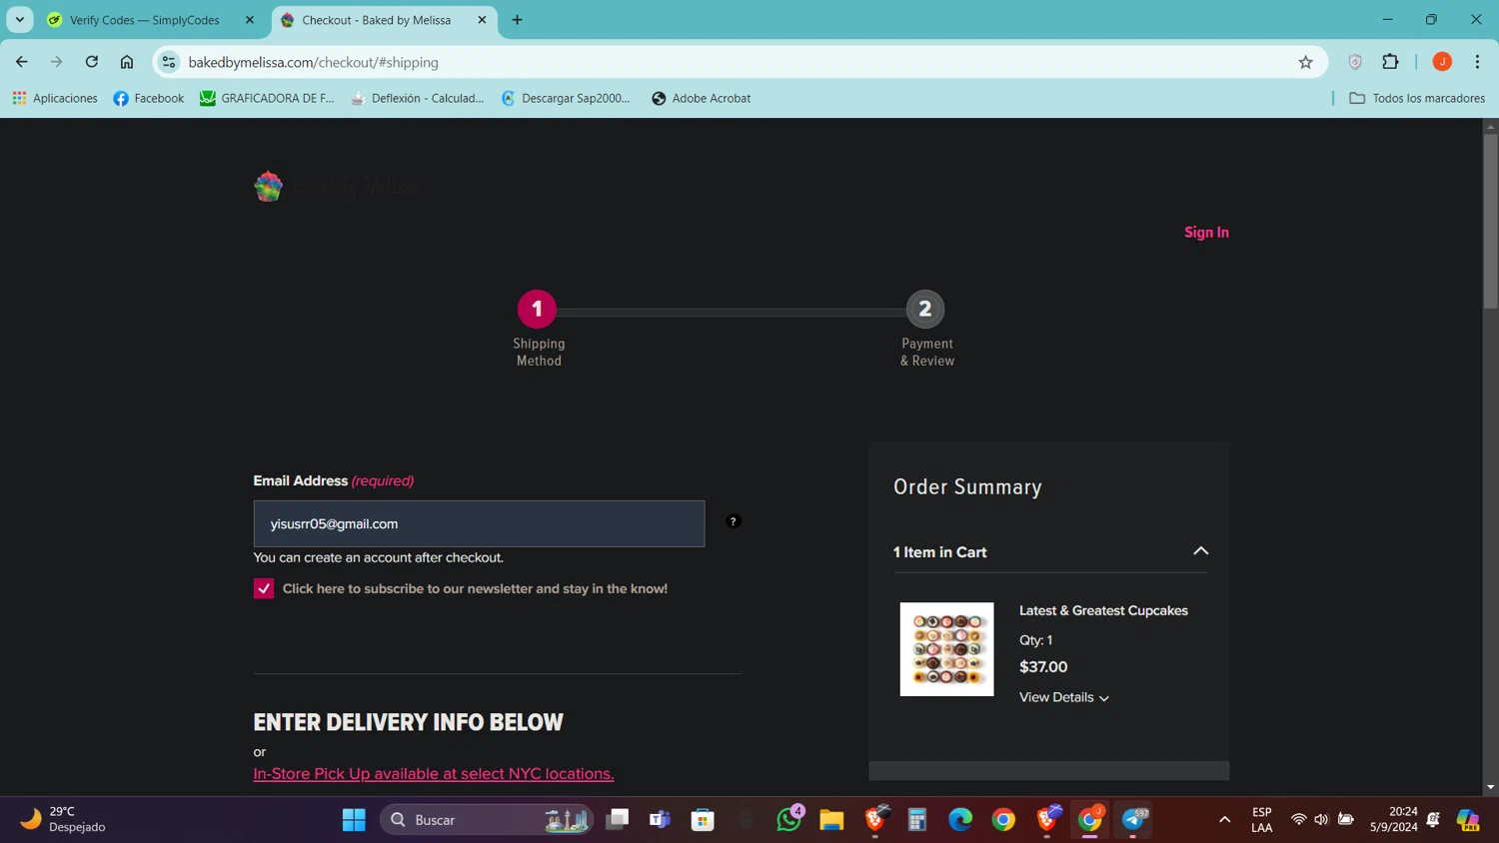Click the email help question mark icon
The height and width of the screenshot is (843, 1499).
734,521
